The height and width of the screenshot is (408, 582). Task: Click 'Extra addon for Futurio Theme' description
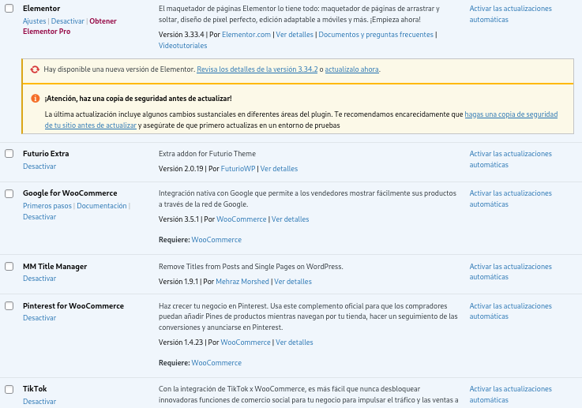(x=207, y=154)
